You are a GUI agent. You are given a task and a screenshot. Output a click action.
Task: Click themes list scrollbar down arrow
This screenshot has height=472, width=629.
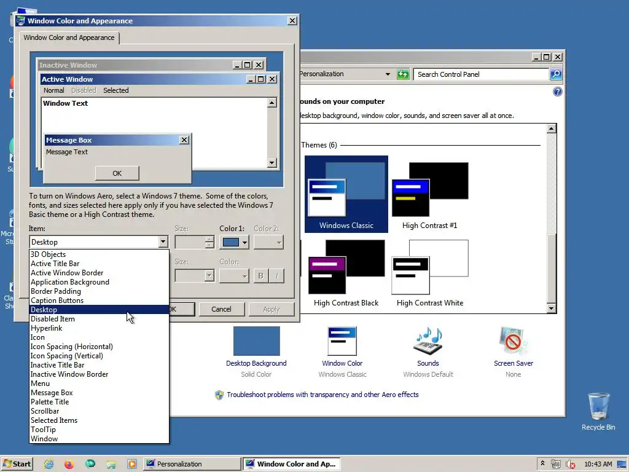[551, 309]
